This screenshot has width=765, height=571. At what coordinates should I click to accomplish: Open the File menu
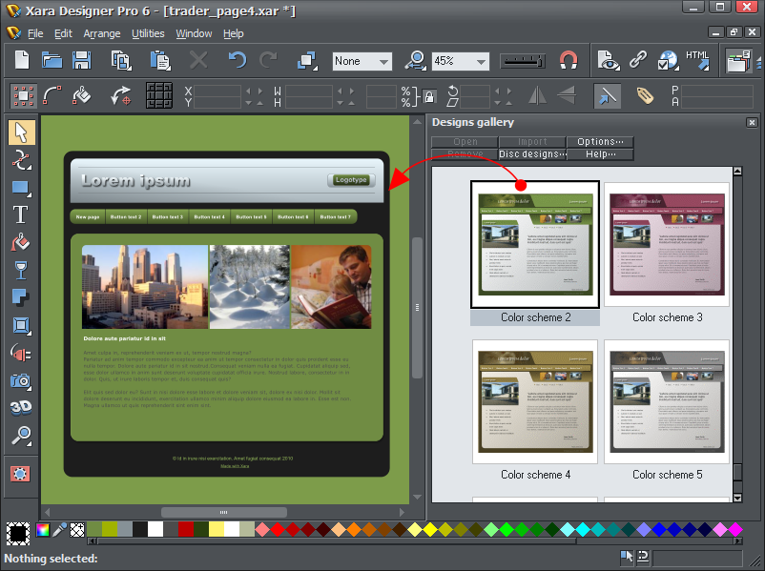coord(35,33)
